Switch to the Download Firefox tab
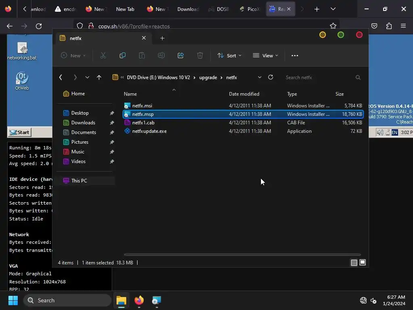Viewport: 413px width, 310px height. coord(188,9)
